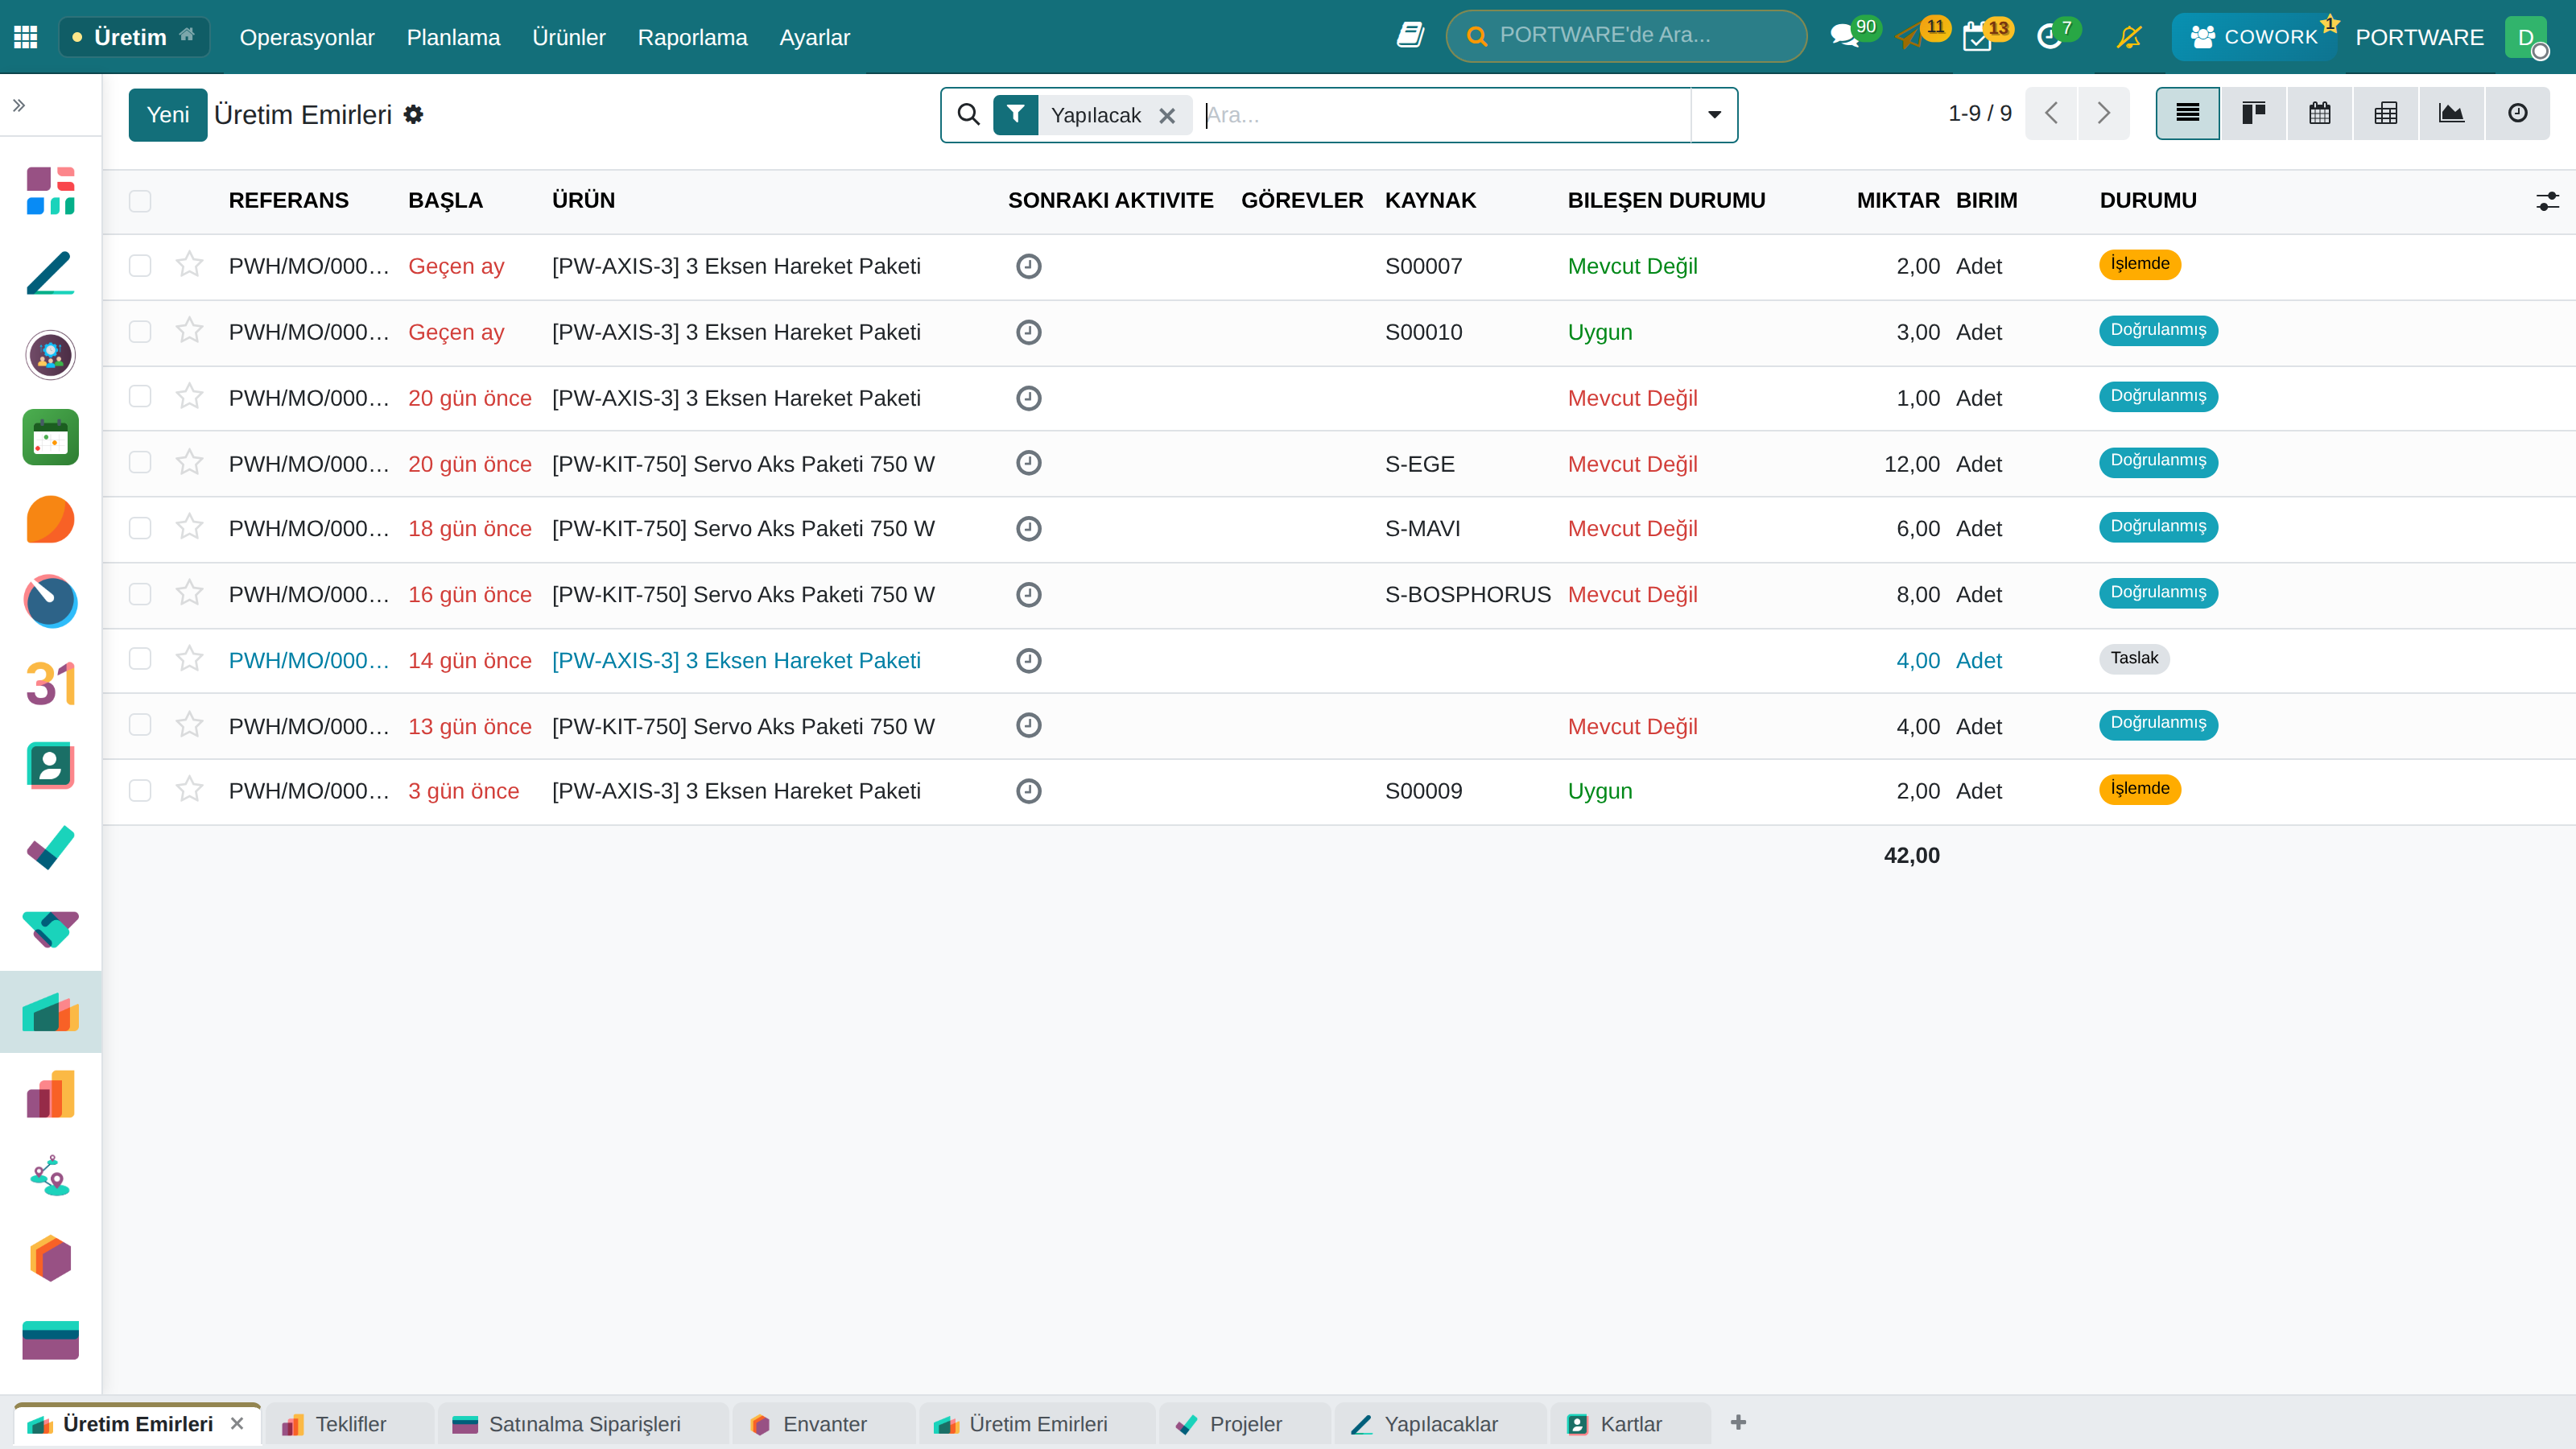Click the muted notifications bell icon
This screenshot has height=1449, width=2576.
(2129, 37)
